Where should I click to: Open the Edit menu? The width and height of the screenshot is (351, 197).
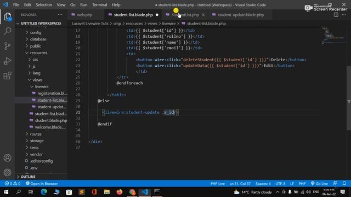(x=27, y=5)
